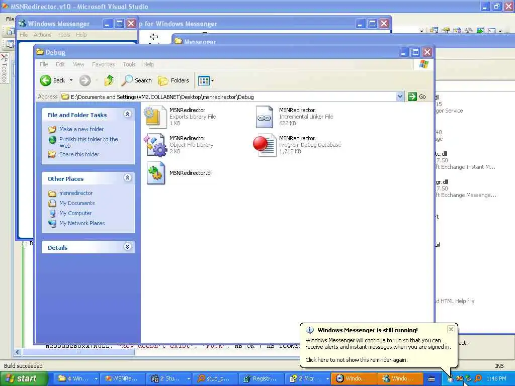
Task: Open My Network Places link
Action: tap(82, 223)
